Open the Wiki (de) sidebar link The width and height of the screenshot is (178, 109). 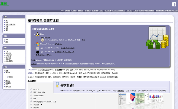[x=9, y=55]
